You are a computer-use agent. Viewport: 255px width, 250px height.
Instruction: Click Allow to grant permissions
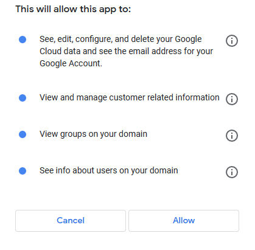coord(184,221)
